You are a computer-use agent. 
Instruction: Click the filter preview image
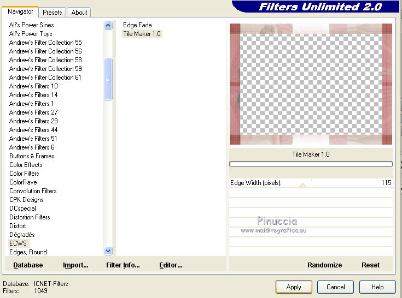311,84
